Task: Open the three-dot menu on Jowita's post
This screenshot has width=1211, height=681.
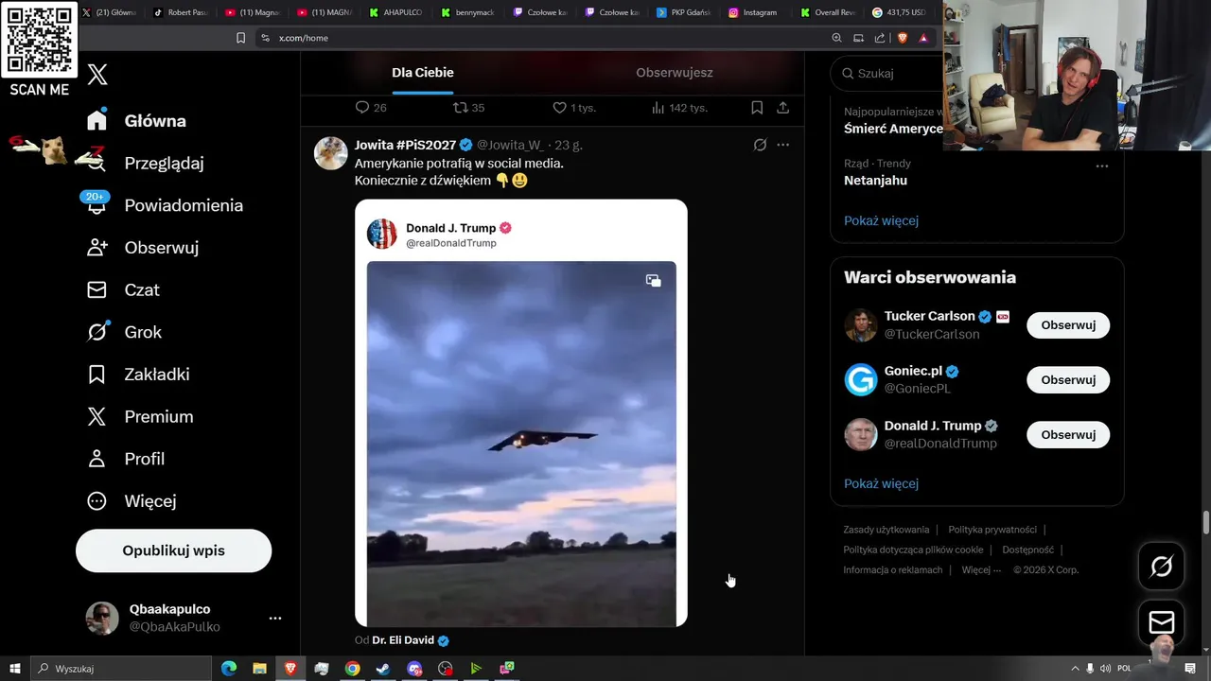Action: coord(782,145)
